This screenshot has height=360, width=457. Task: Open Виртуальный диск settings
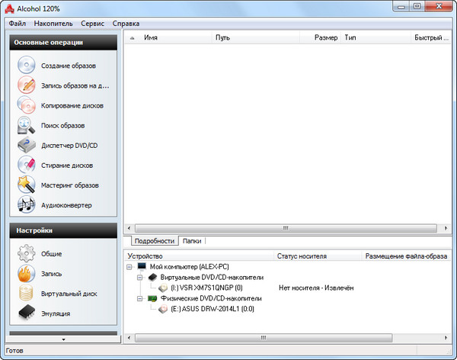[x=27, y=293]
